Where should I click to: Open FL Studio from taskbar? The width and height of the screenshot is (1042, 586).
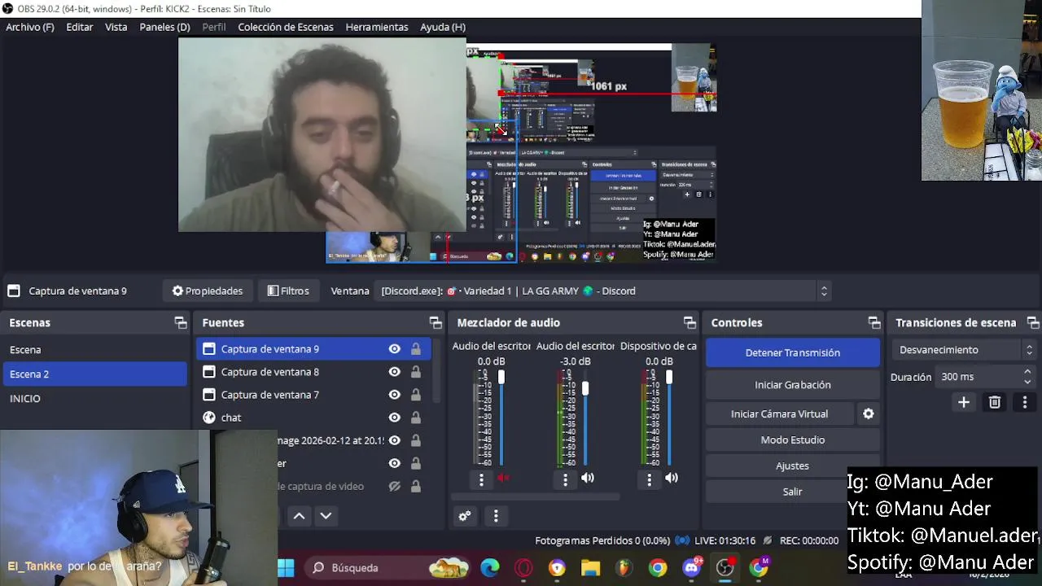[x=624, y=568]
